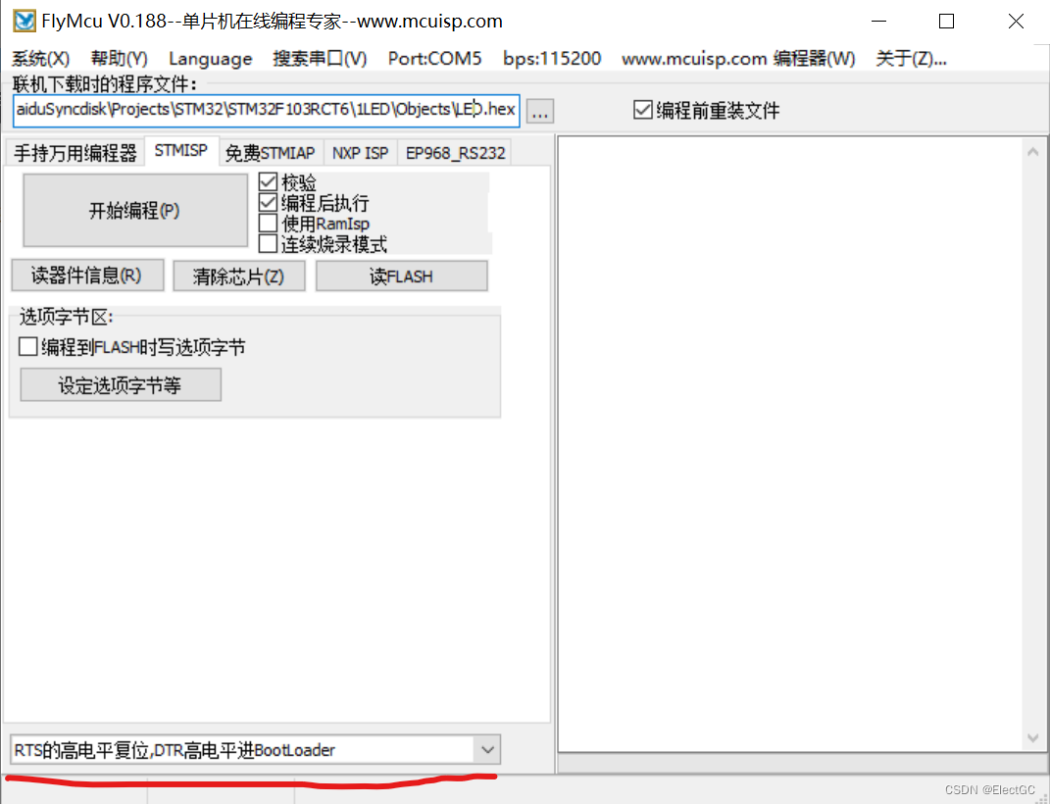Enable the 连续烧录模式 checkbox
Image resolution: width=1050 pixels, height=804 pixels.
coord(268,243)
